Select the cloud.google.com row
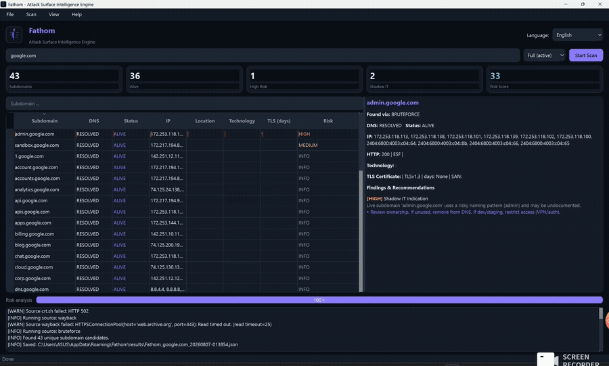 coord(186,267)
